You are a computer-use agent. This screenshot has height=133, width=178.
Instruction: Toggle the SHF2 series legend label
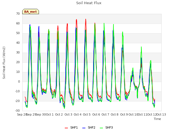click(92, 127)
